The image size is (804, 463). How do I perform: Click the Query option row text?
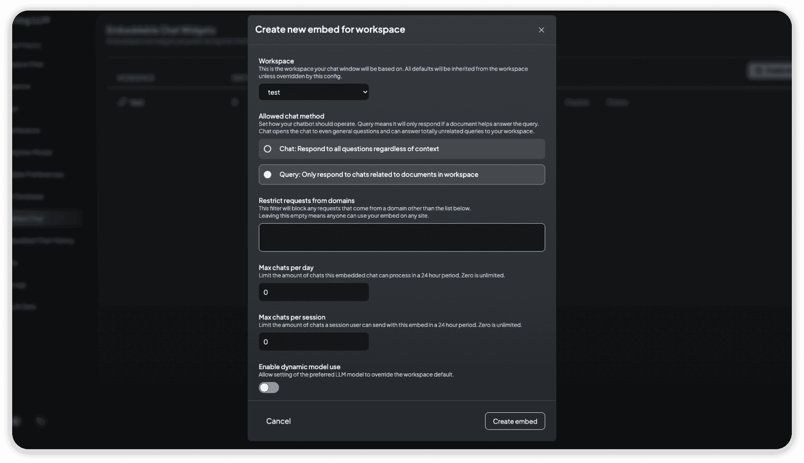[x=378, y=174]
